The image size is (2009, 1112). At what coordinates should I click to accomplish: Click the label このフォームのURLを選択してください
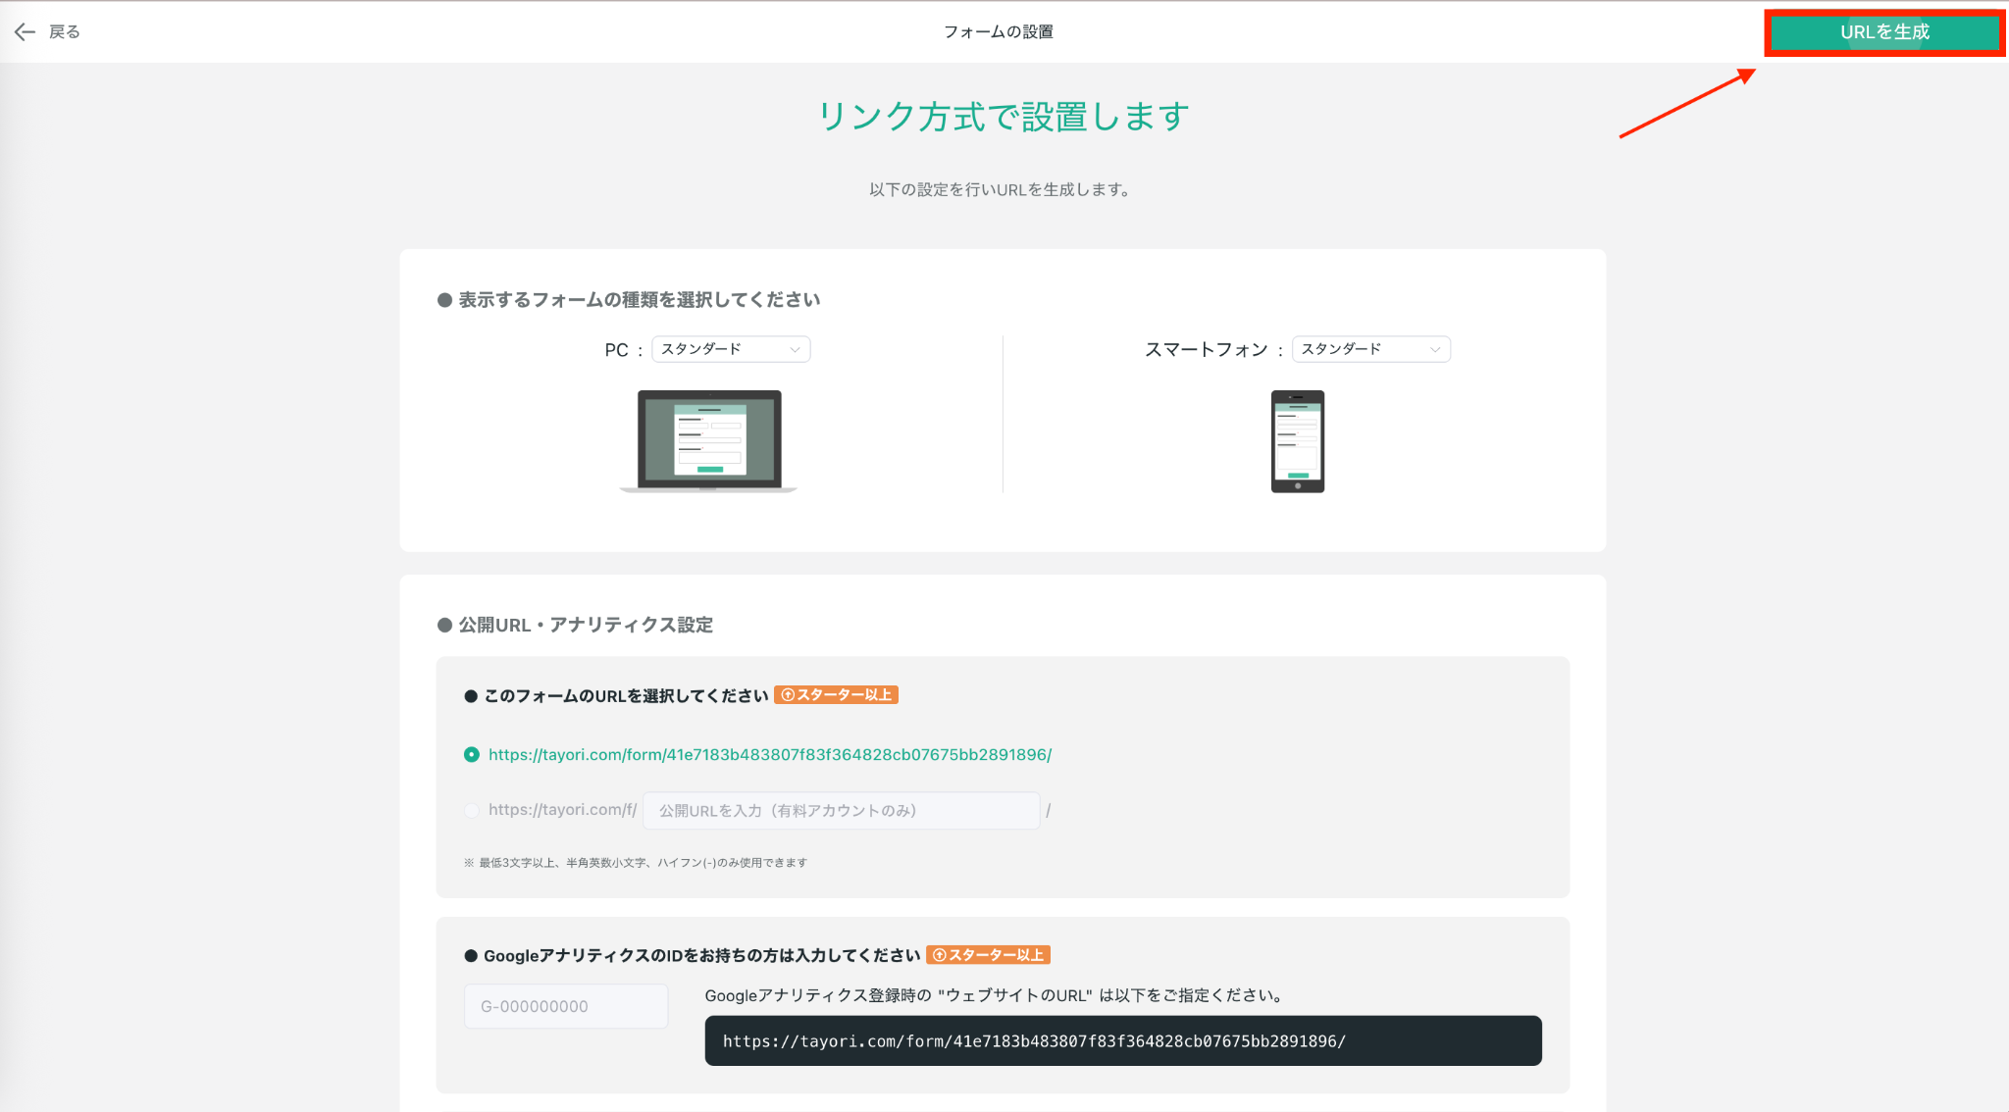[x=626, y=696]
